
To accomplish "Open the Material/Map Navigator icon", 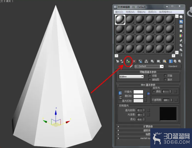I will pyautogui.click(x=181, y=55).
